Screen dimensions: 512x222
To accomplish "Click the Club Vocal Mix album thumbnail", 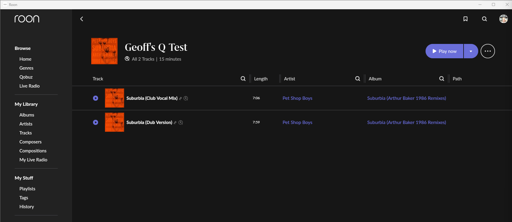I will pyautogui.click(x=115, y=98).
